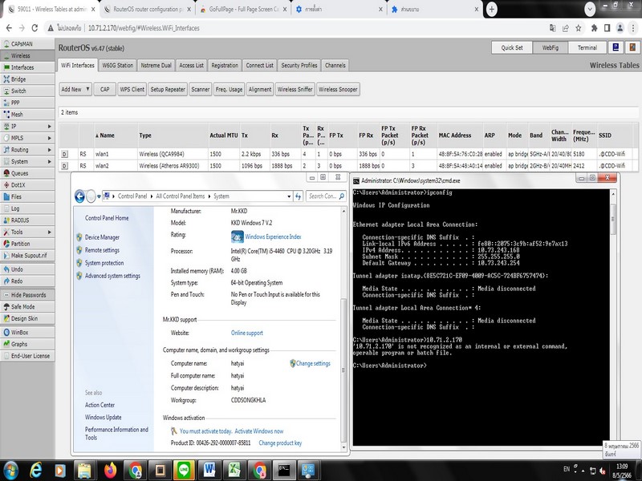The height and width of the screenshot is (481, 642).
Task: Open the PPP sidebar entry
Action: [x=27, y=103]
